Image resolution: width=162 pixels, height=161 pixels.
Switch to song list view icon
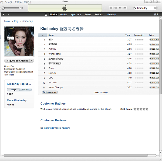point(111,8)
